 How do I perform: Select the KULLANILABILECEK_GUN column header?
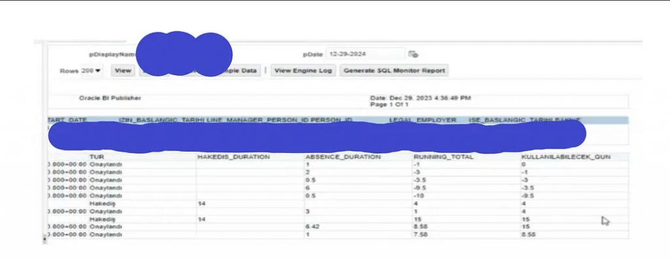click(x=566, y=157)
